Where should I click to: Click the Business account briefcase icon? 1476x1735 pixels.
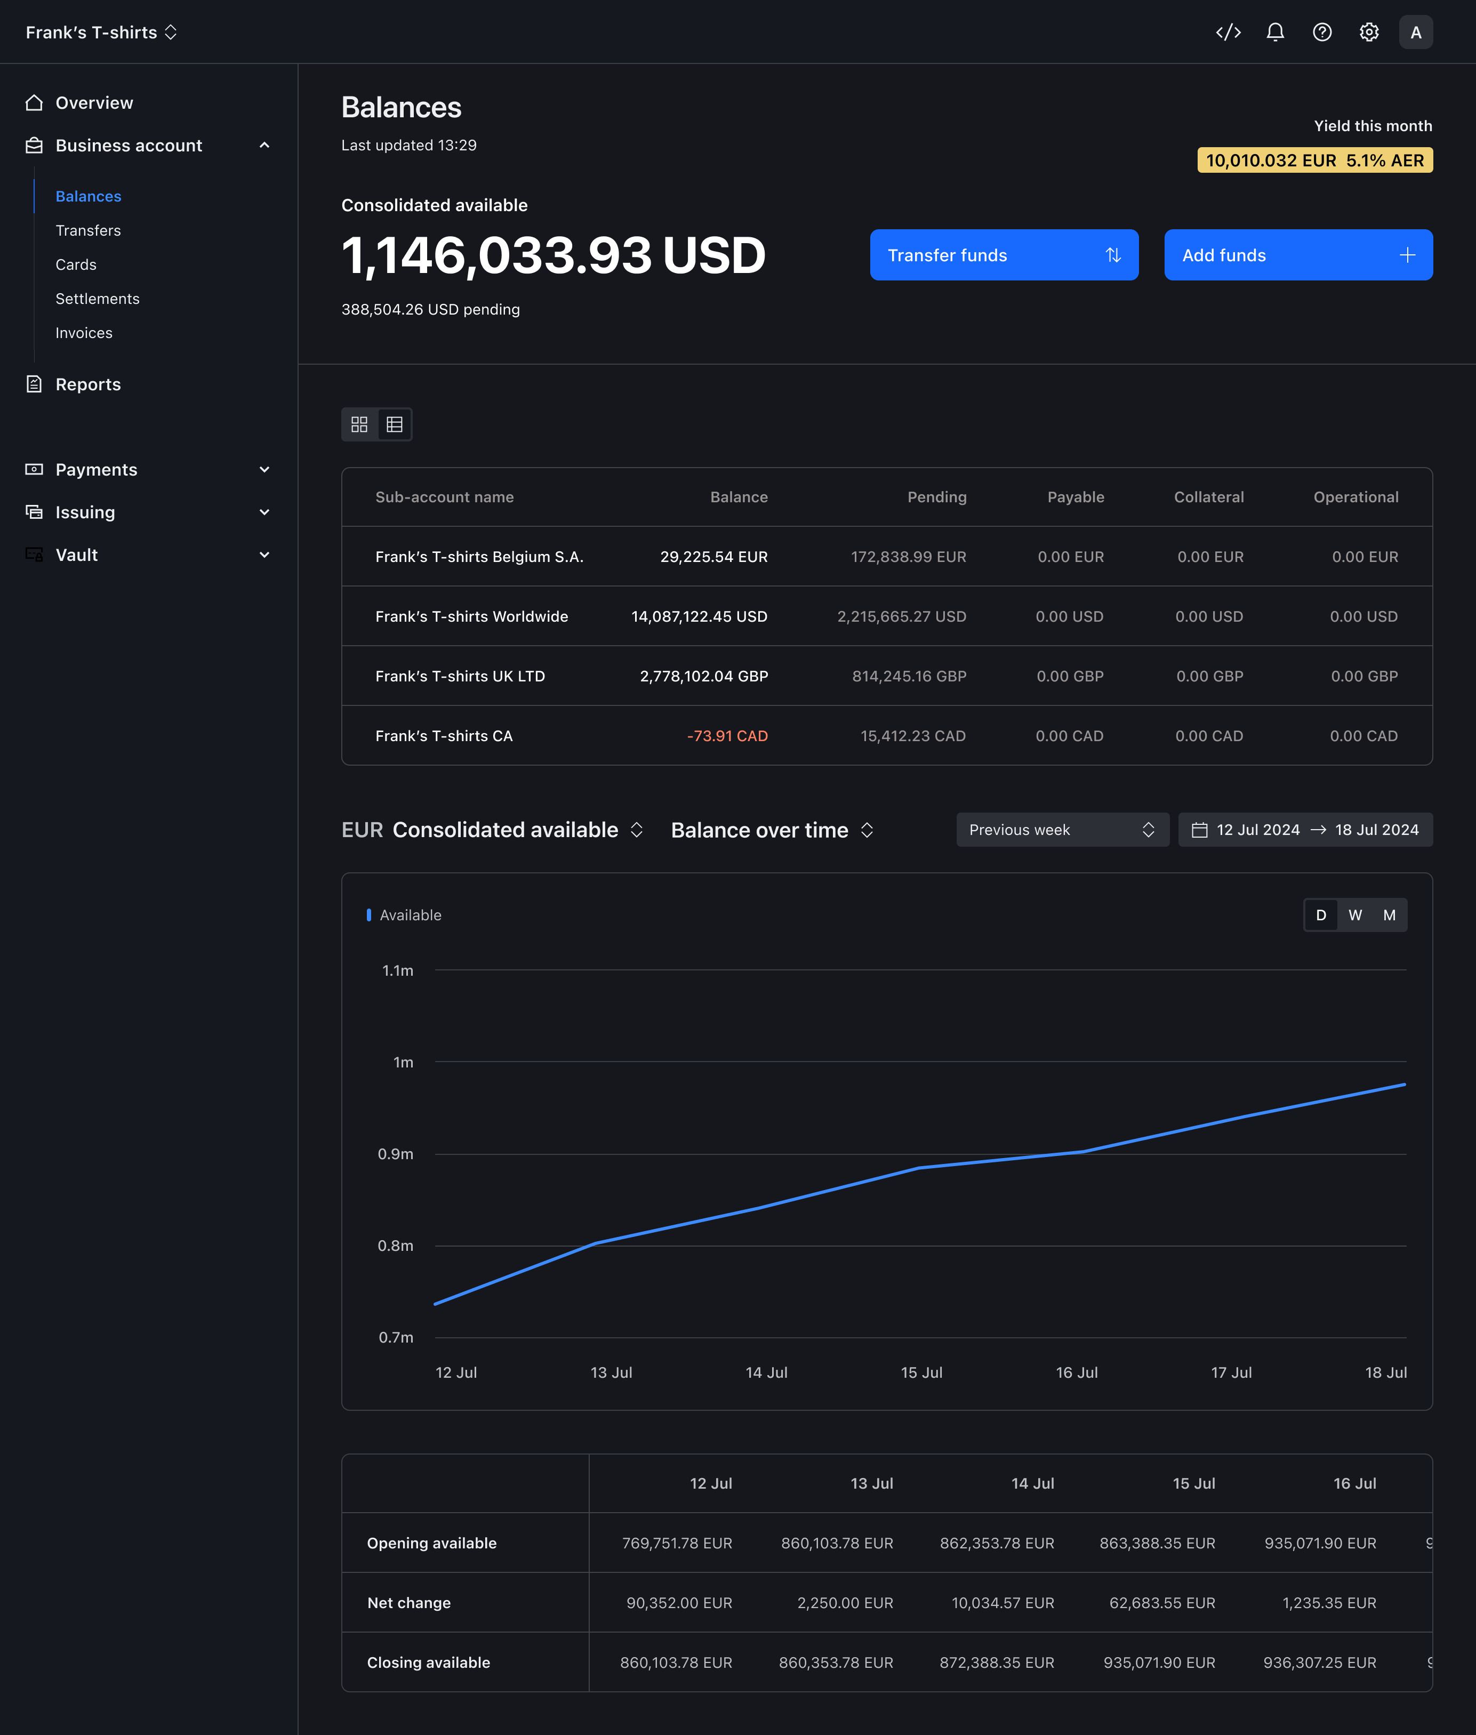(x=34, y=146)
